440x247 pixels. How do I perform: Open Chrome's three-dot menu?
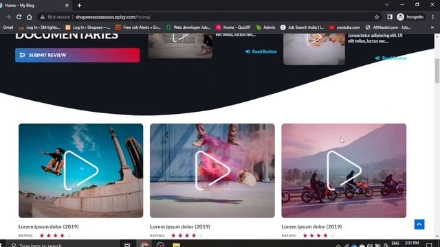(433, 16)
